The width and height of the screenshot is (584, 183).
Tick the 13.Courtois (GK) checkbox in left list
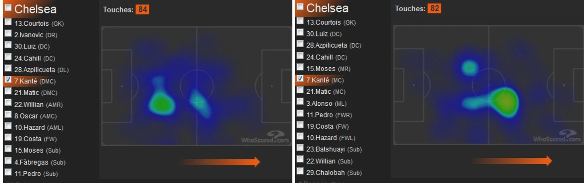pos(8,22)
